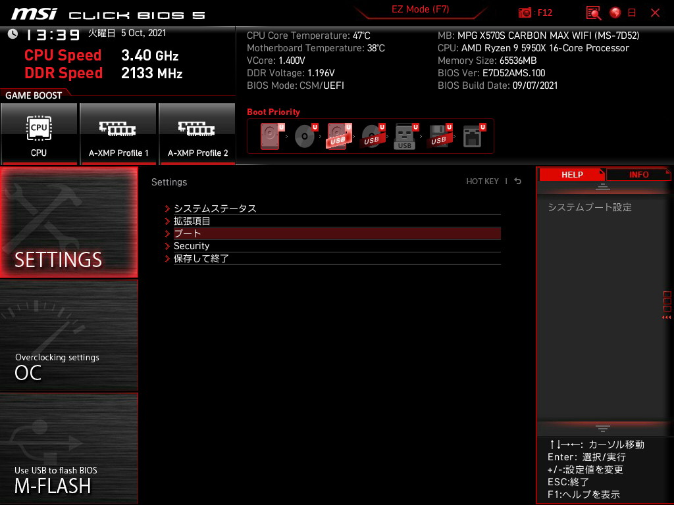The height and width of the screenshot is (505, 674).
Task: Open the OC overclocking settings panel
Action: tap(68, 336)
